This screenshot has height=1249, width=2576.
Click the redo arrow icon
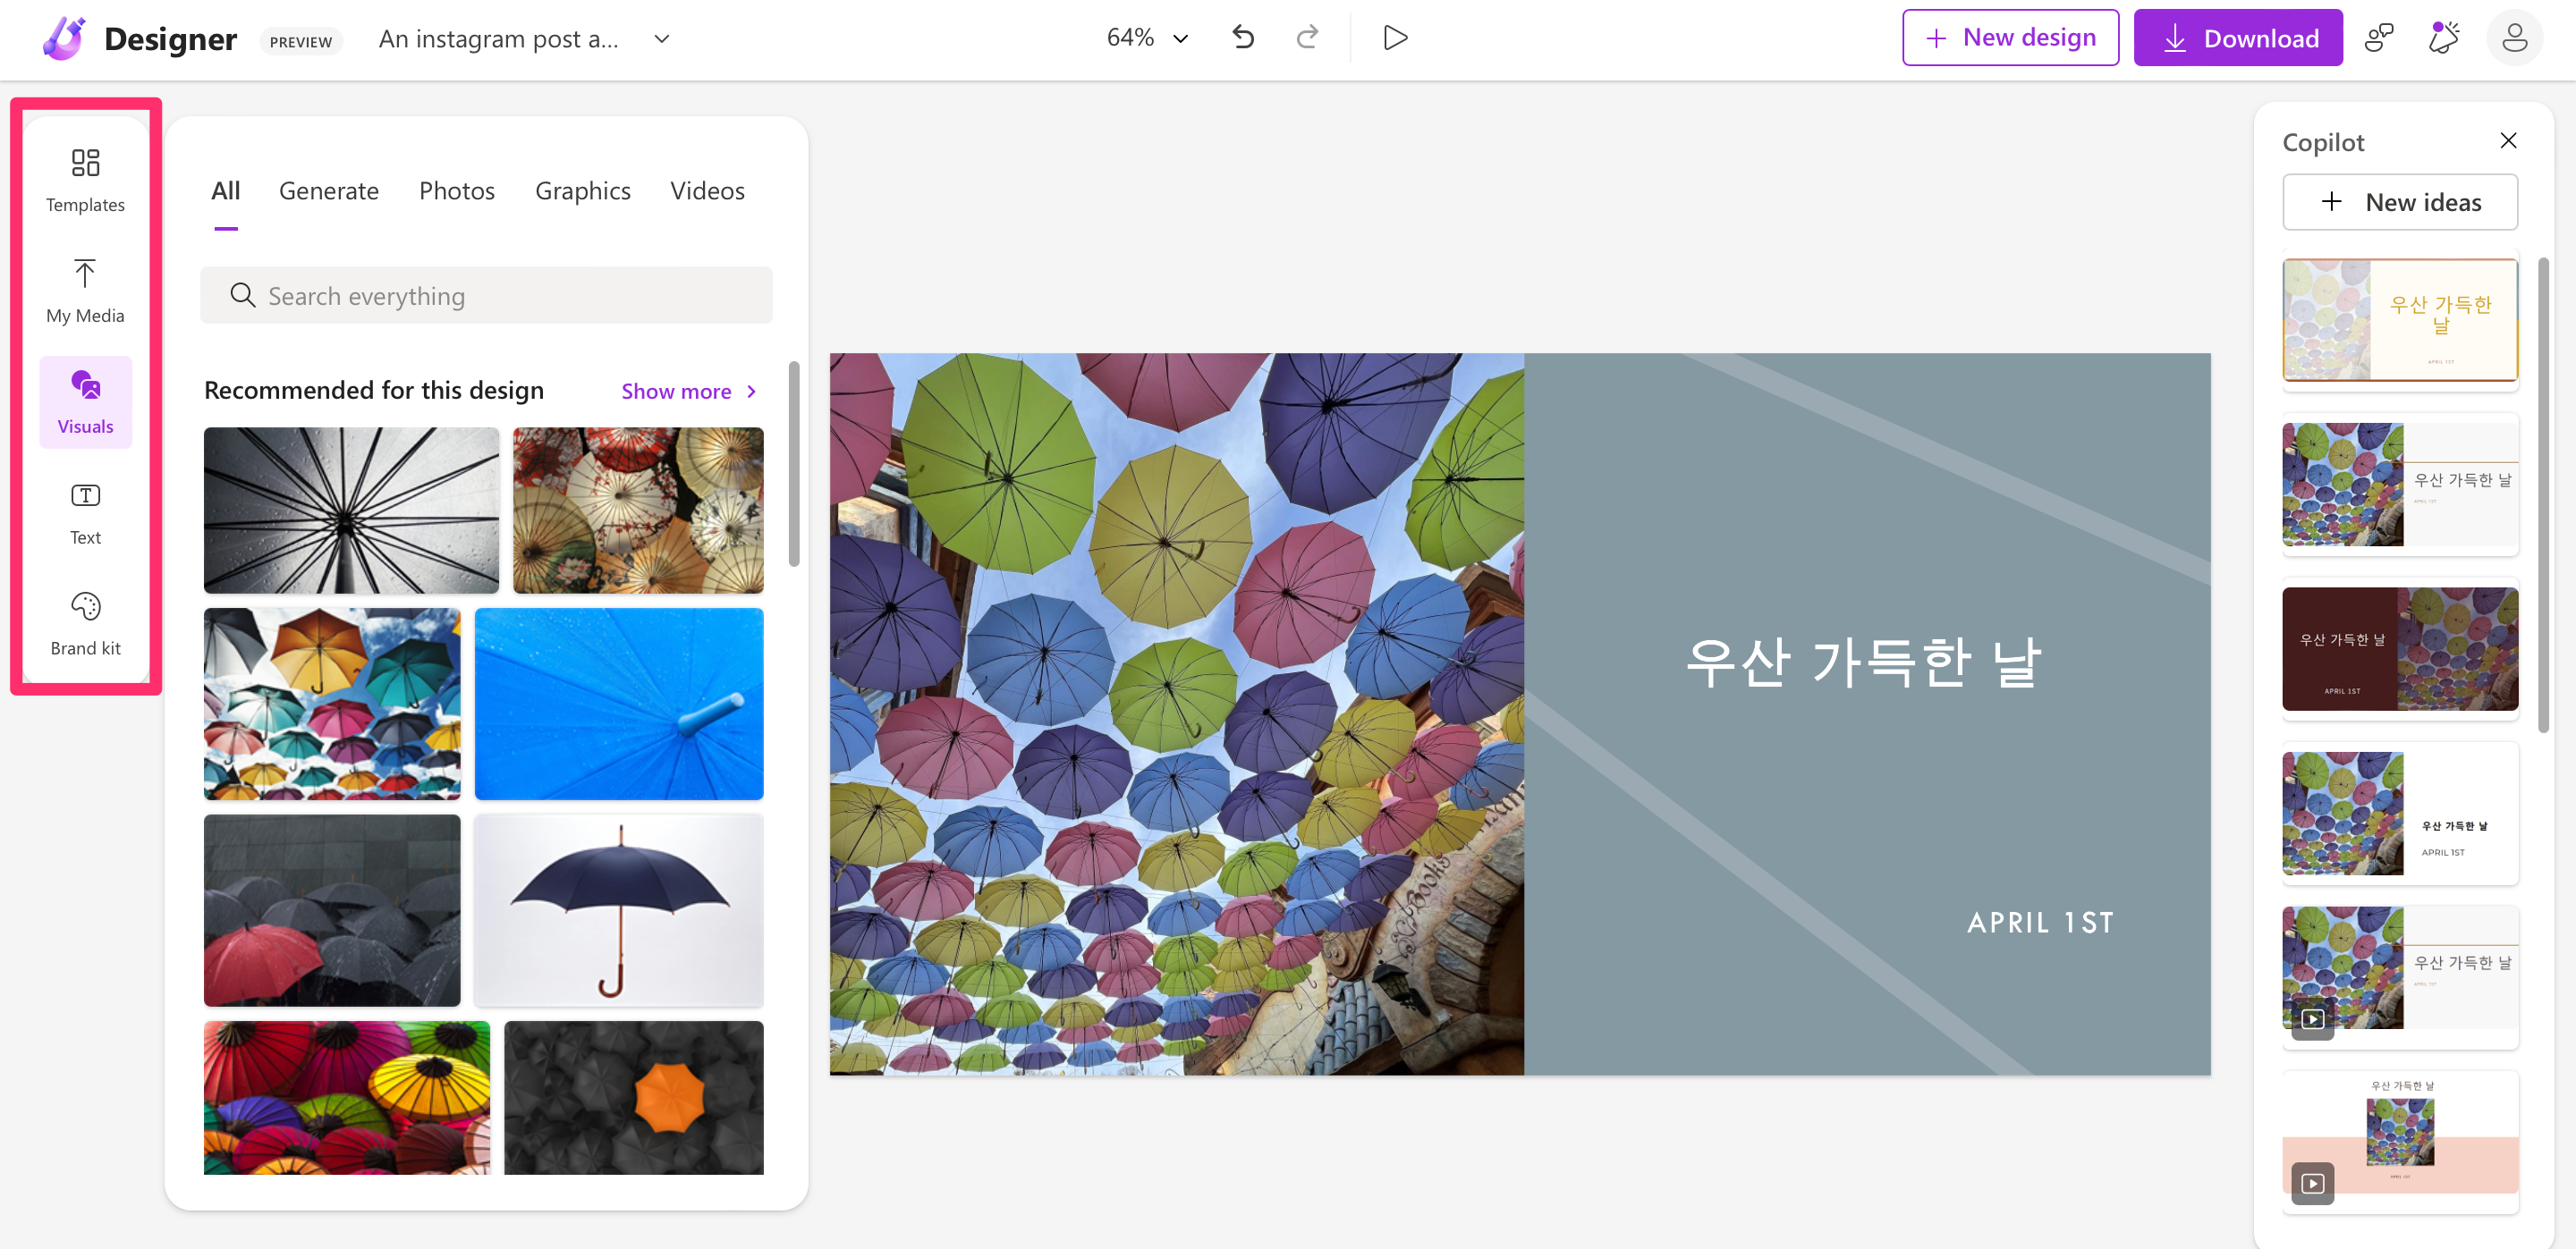(x=1307, y=38)
